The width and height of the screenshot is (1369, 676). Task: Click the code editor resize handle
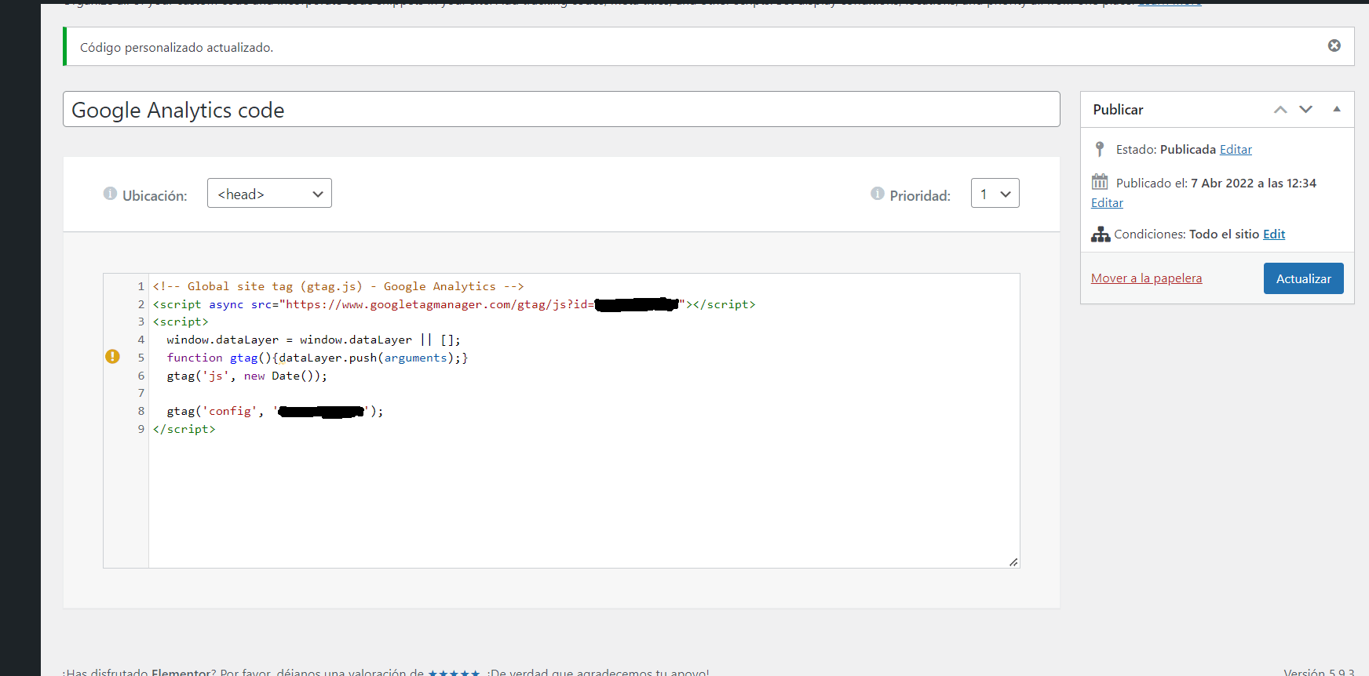[x=1013, y=562]
